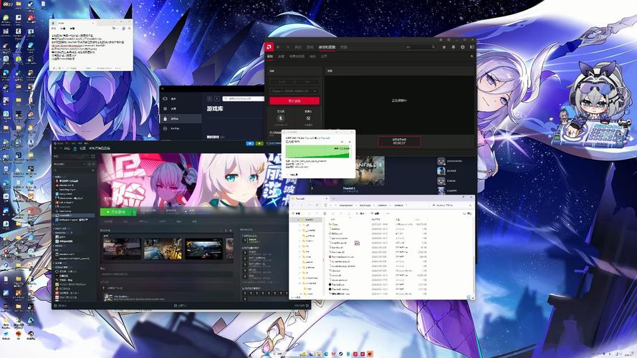Viewport: 637px width, 358px height.
Task: Go back using AMD Software's back arrow
Action: (278, 47)
